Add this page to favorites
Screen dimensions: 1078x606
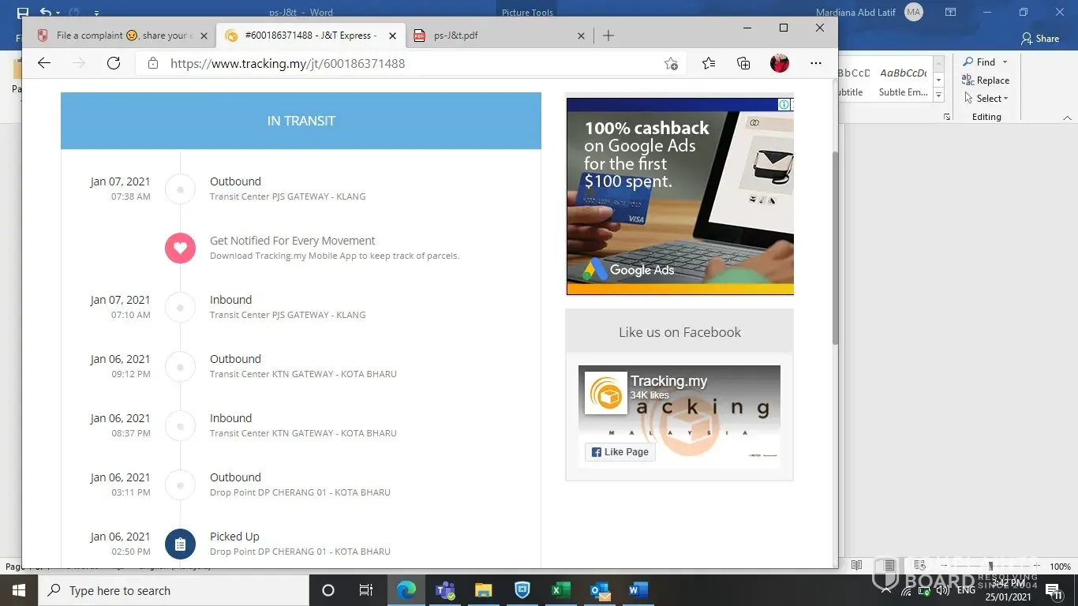671,64
